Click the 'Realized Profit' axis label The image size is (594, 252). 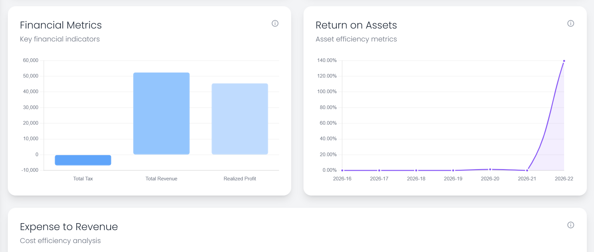pyautogui.click(x=240, y=179)
